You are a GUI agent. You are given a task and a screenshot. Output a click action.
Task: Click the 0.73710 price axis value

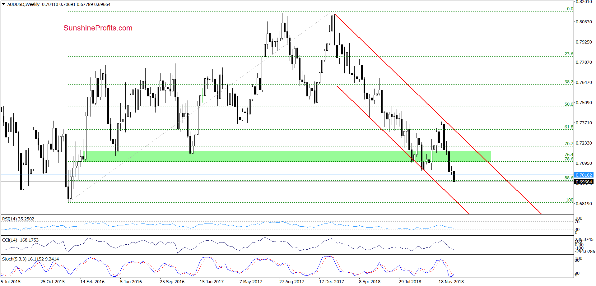(x=584, y=123)
